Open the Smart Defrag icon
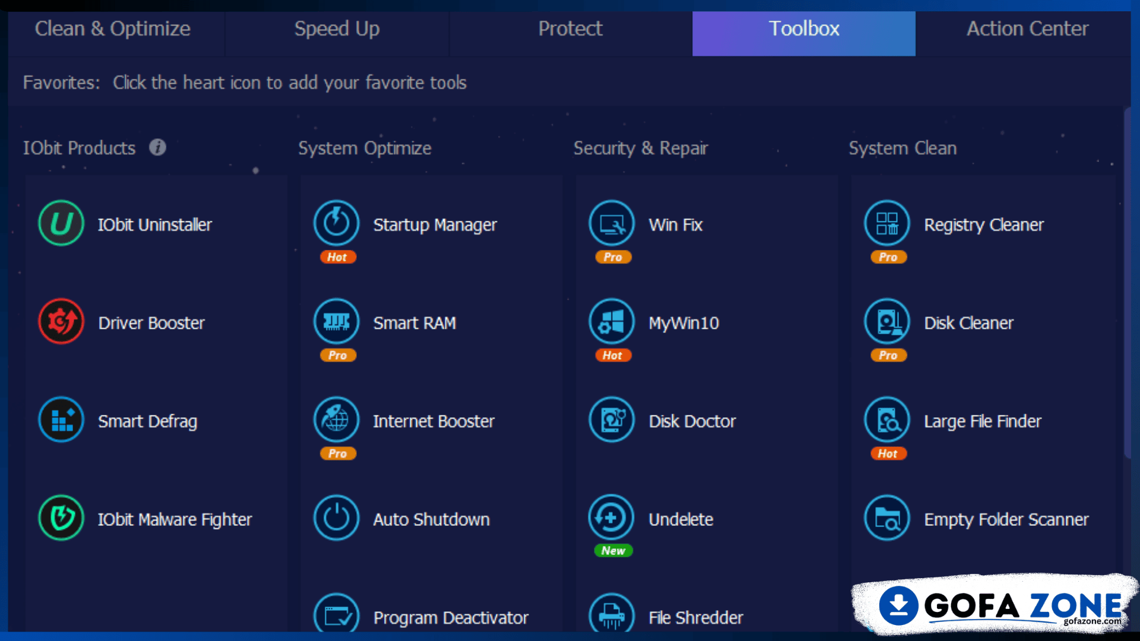Viewport: 1140px width, 641px height. [x=61, y=420]
